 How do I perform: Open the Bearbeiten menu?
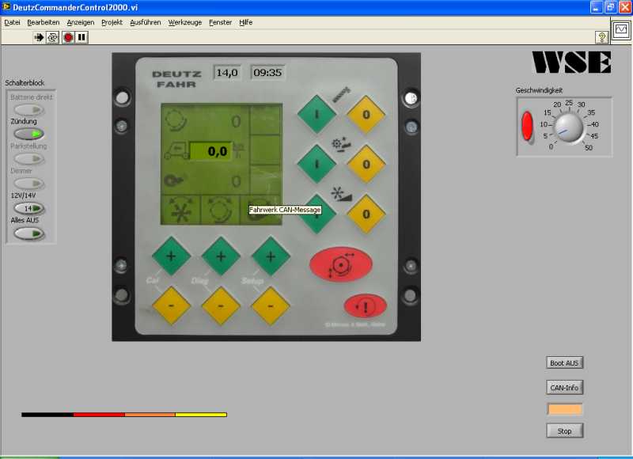44,23
